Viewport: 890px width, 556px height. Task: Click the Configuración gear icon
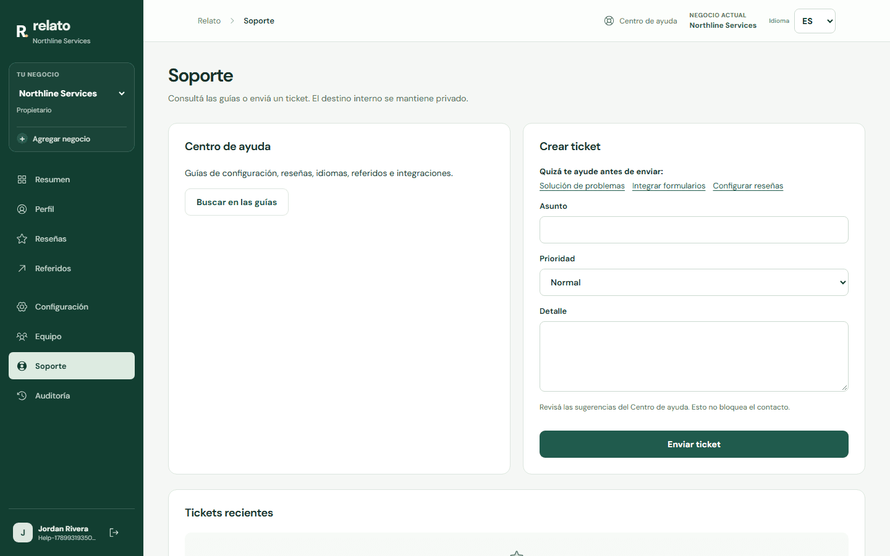pyautogui.click(x=22, y=307)
